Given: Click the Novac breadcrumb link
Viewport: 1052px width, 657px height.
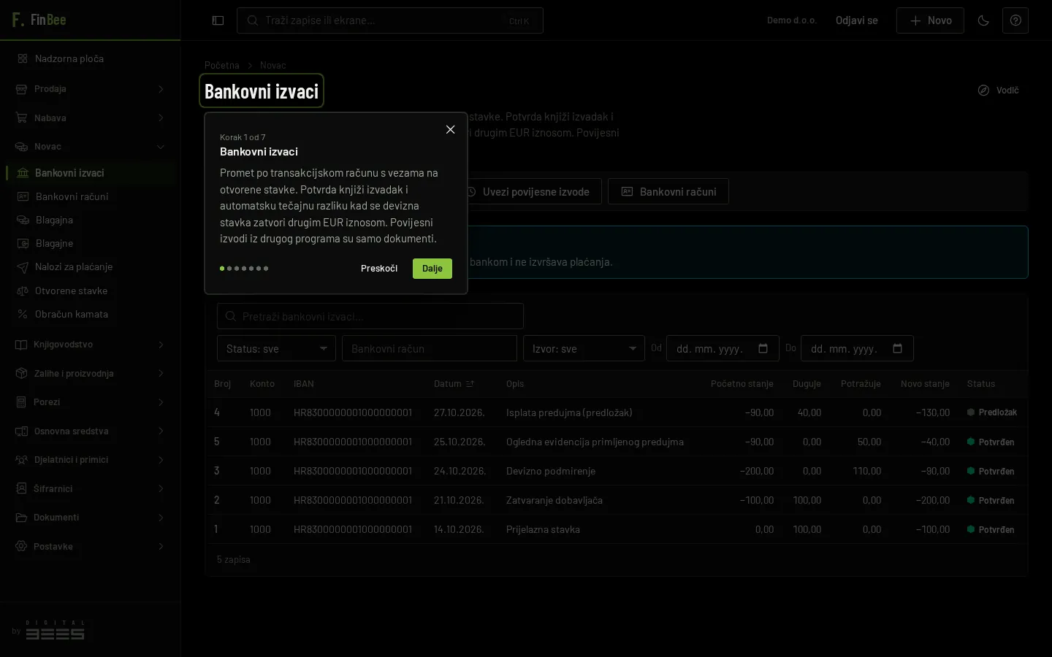Looking at the screenshot, I should click(273, 65).
